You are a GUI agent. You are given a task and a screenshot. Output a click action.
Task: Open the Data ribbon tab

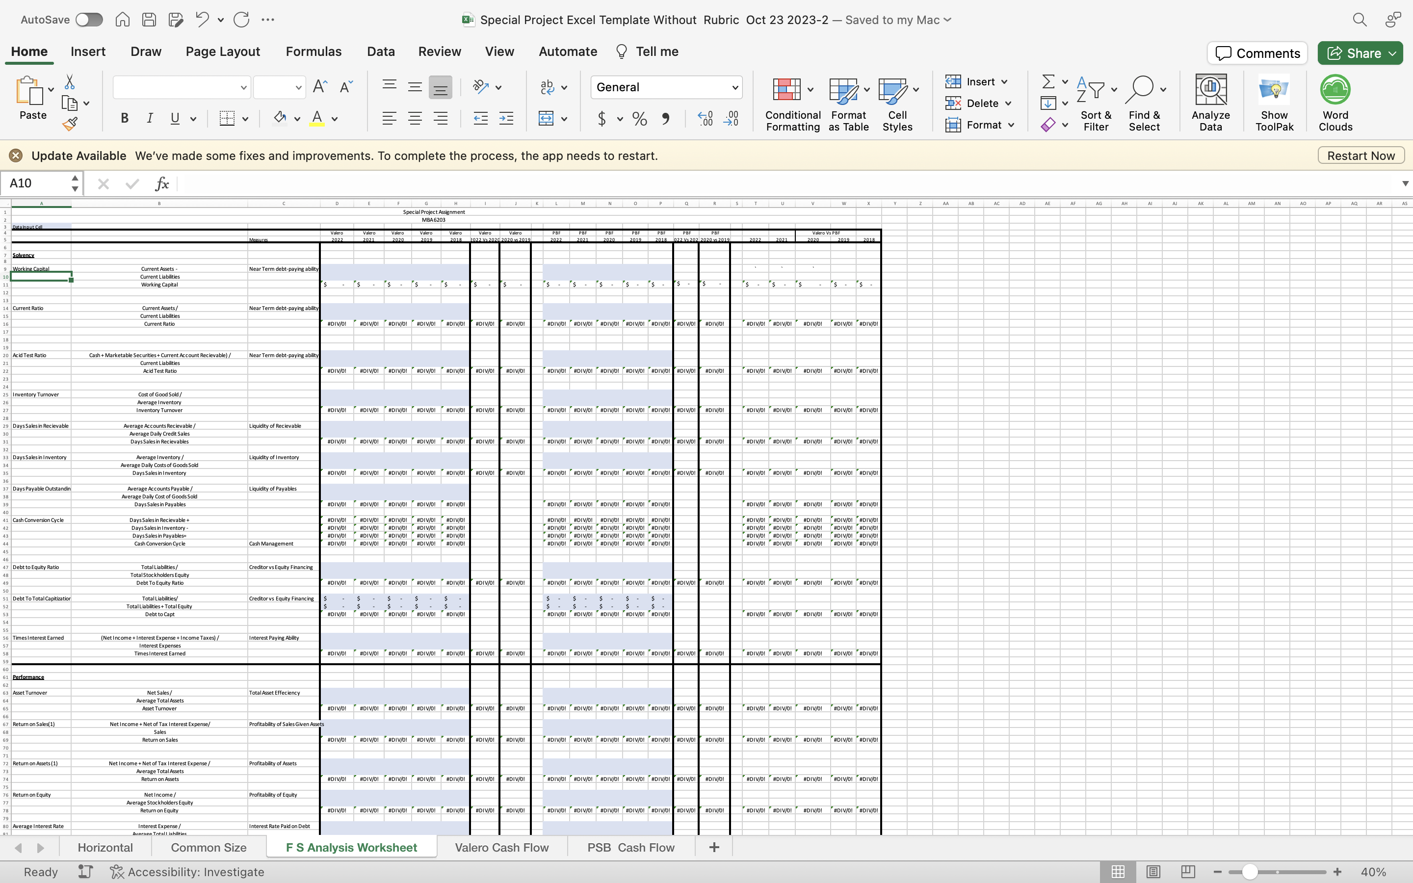point(381,52)
